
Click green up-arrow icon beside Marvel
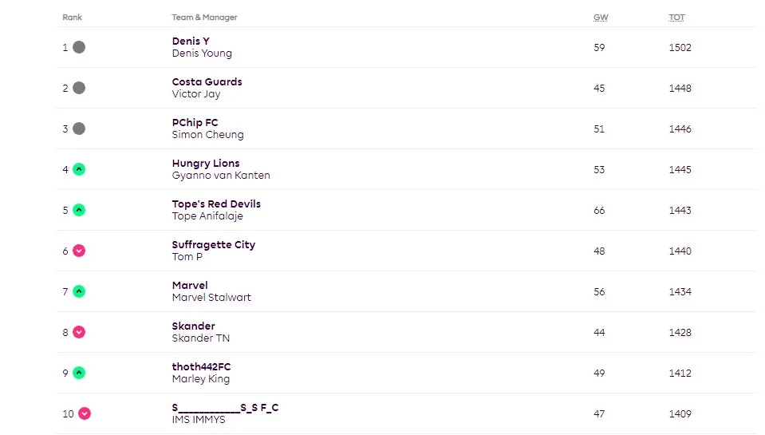pyautogui.click(x=79, y=291)
